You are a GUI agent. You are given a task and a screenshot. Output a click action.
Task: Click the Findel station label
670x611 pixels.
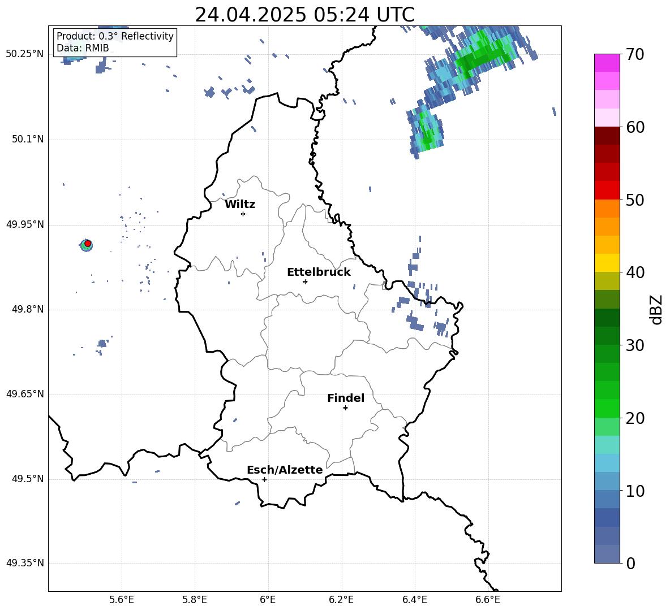(346, 398)
